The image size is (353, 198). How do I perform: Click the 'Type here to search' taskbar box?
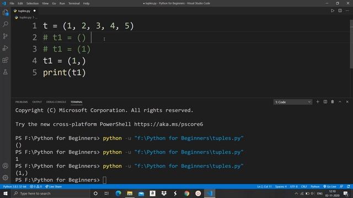coord(51,193)
